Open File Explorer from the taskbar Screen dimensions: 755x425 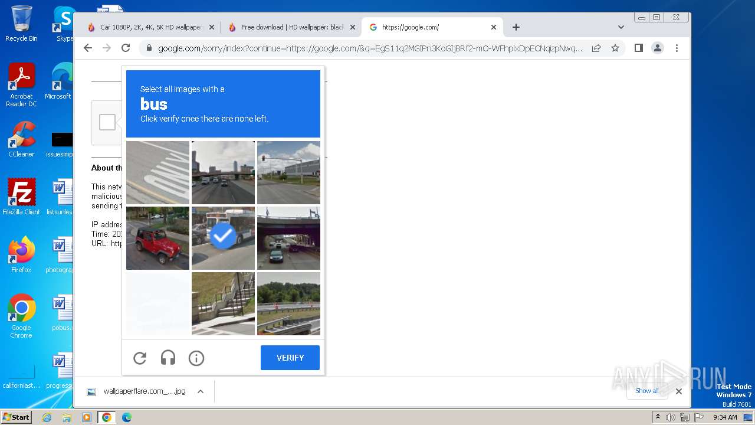point(67,417)
